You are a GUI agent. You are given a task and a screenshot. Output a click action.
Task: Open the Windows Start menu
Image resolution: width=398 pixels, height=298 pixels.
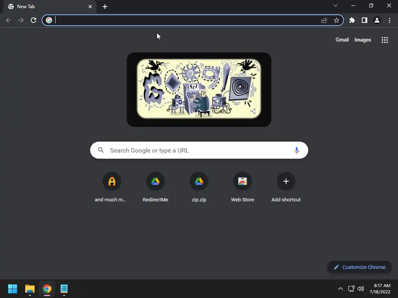pyautogui.click(x=12, y=289)
